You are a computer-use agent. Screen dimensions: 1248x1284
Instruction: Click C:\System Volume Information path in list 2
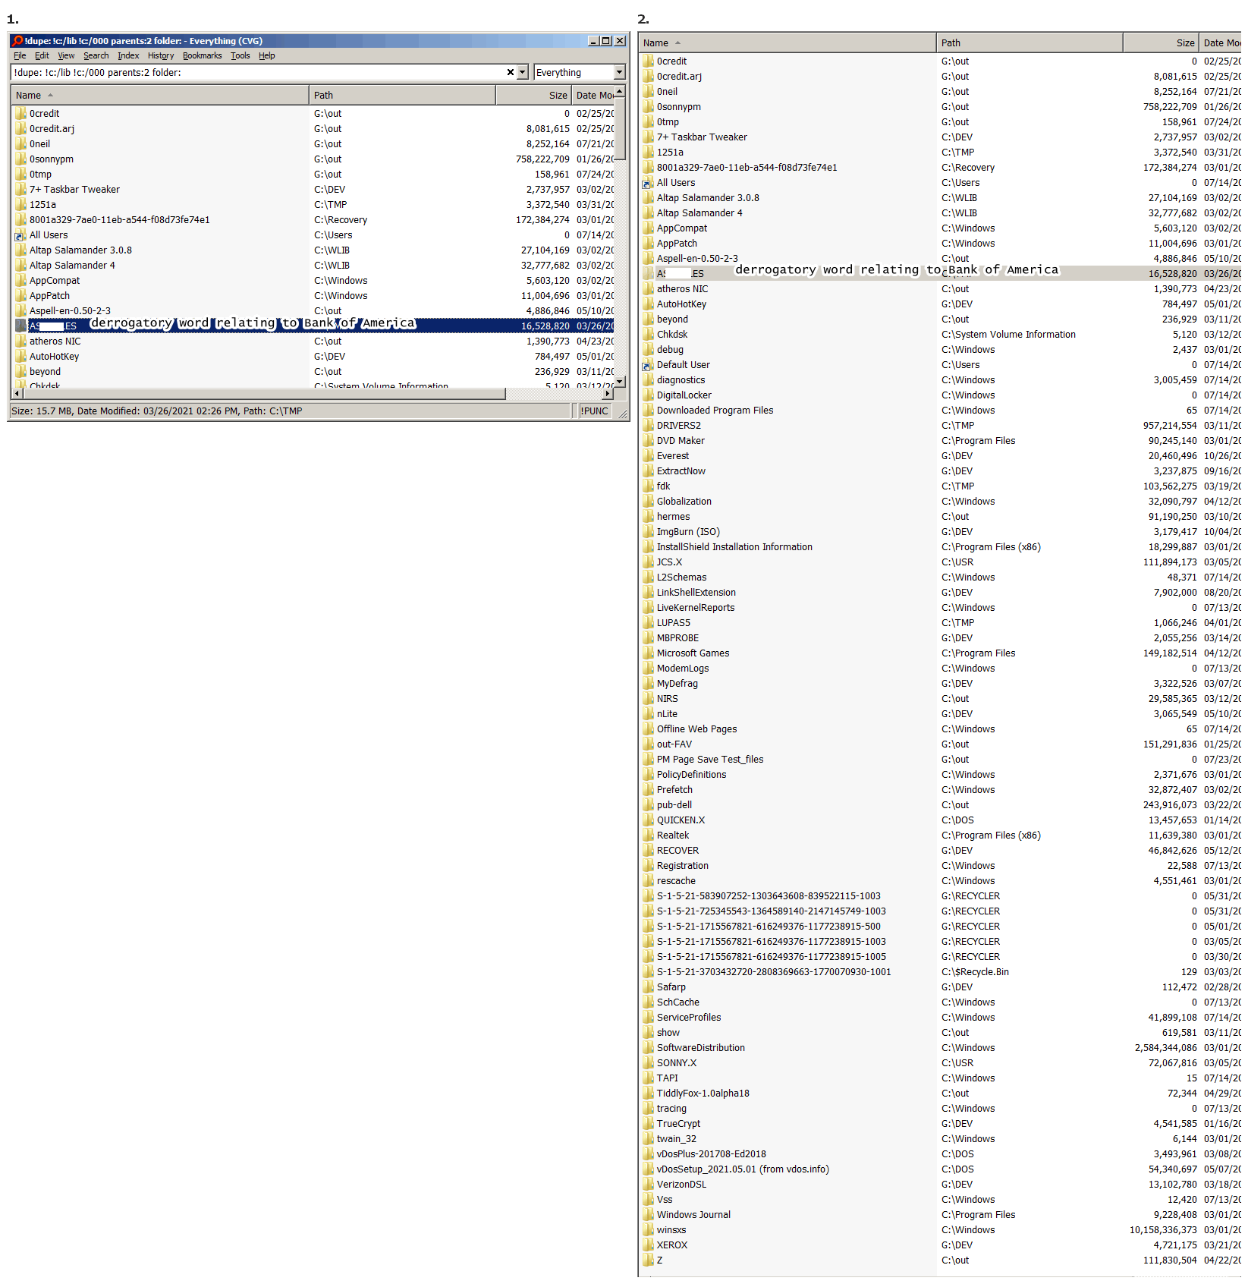point(1008,334)
